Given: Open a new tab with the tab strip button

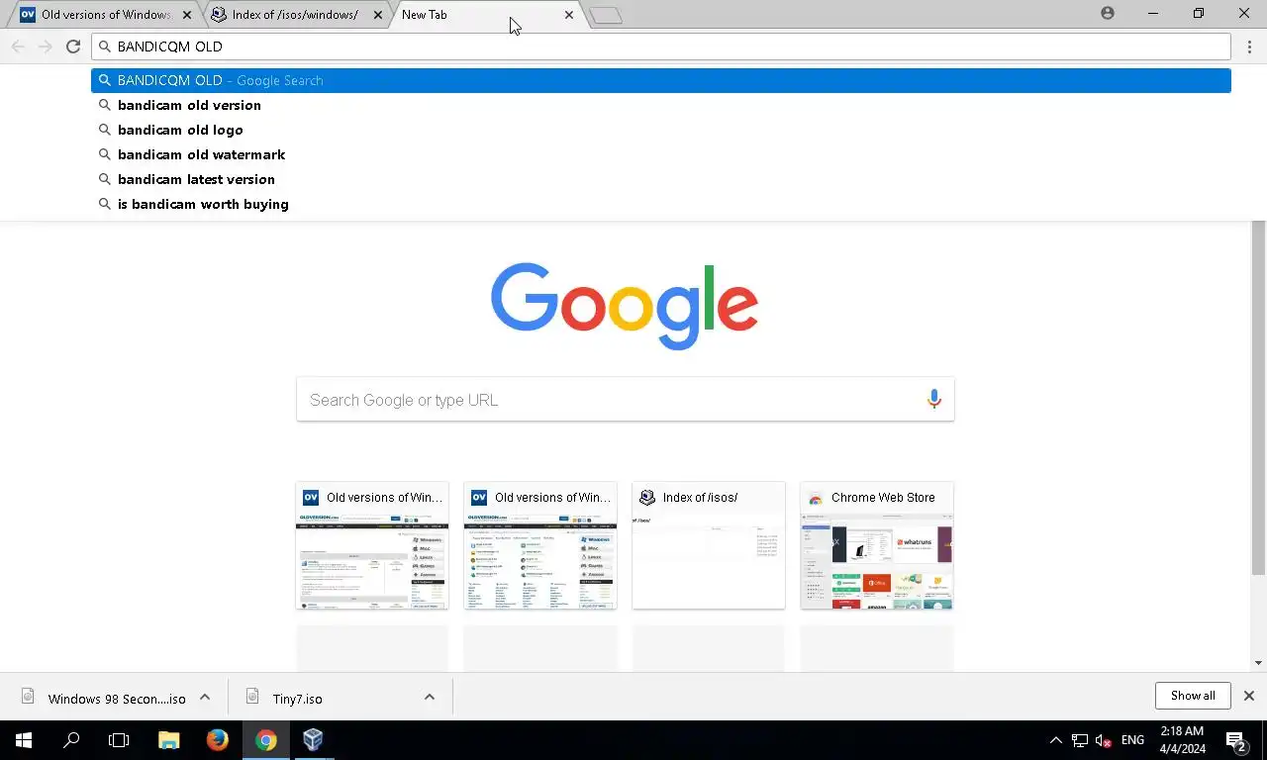Looking at the screenshot, I should pyautogui.click(x=606, y=15).
